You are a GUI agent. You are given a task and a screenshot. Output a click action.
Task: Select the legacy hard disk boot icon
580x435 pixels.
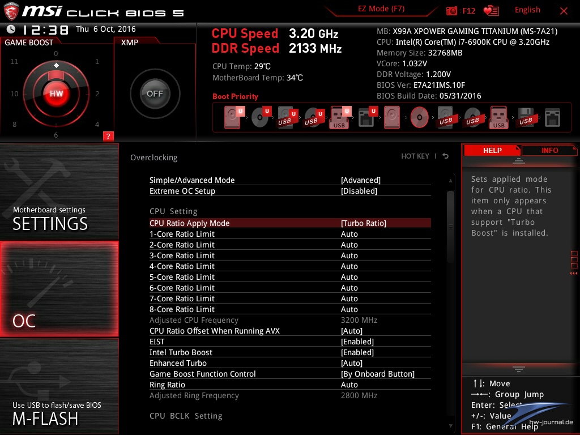pyautogui.click(x=392, y=118)
